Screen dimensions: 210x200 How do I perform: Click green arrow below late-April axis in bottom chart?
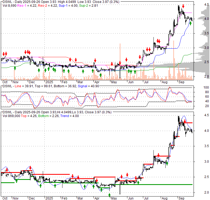109,195
